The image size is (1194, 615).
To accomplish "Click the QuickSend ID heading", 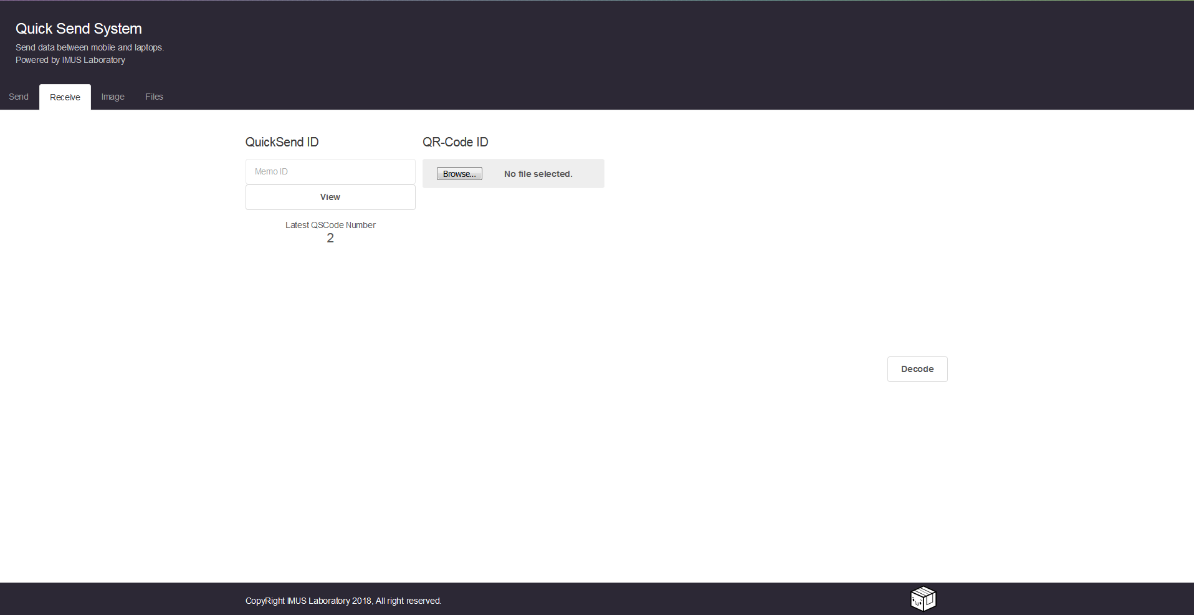I will tap(282, 142).
